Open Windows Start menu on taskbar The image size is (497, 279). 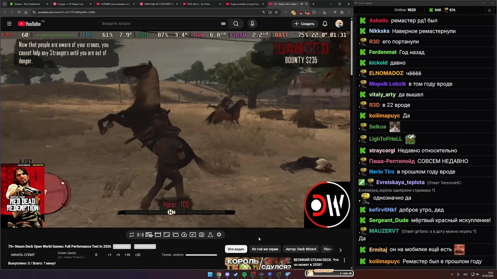210,274
